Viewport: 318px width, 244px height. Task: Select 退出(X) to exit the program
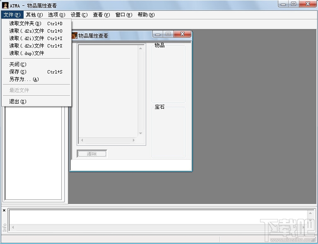point(36,102)
